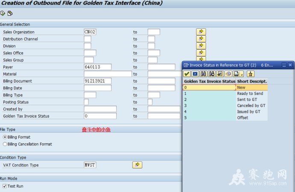Click the Print icon in popup

(x=236, y=74)
